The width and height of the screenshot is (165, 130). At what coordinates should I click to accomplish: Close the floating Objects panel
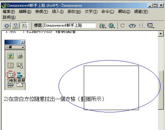click(23, 42)
